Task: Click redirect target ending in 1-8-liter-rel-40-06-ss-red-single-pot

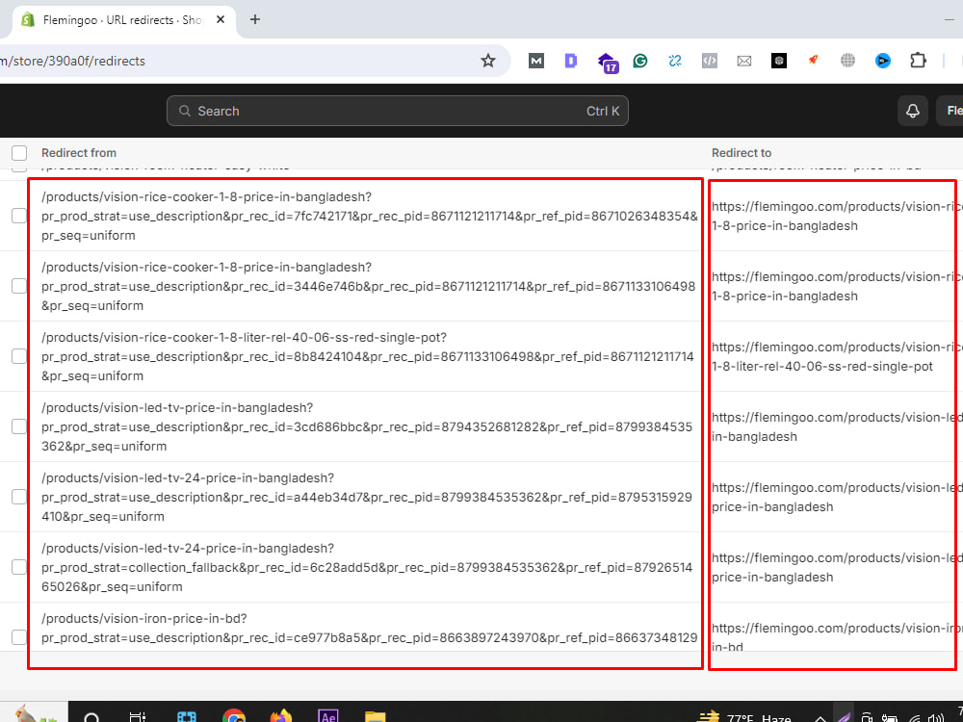Action: coord(837,357)
